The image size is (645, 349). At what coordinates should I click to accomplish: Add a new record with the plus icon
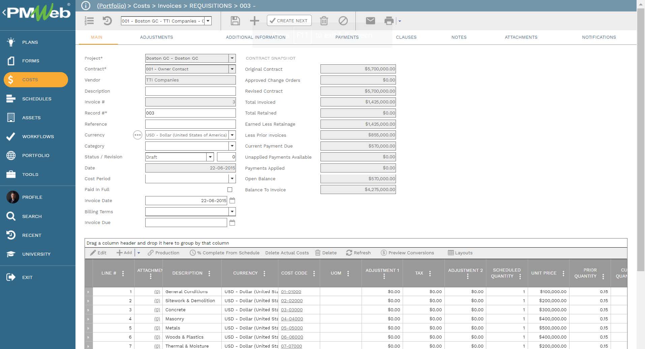(x=254, y=21)
